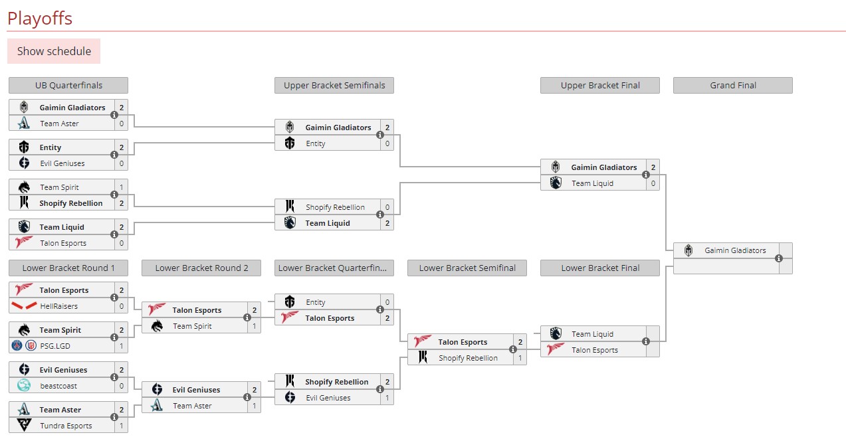Click the Lower Bracket Round 2 header

[201, 268]
